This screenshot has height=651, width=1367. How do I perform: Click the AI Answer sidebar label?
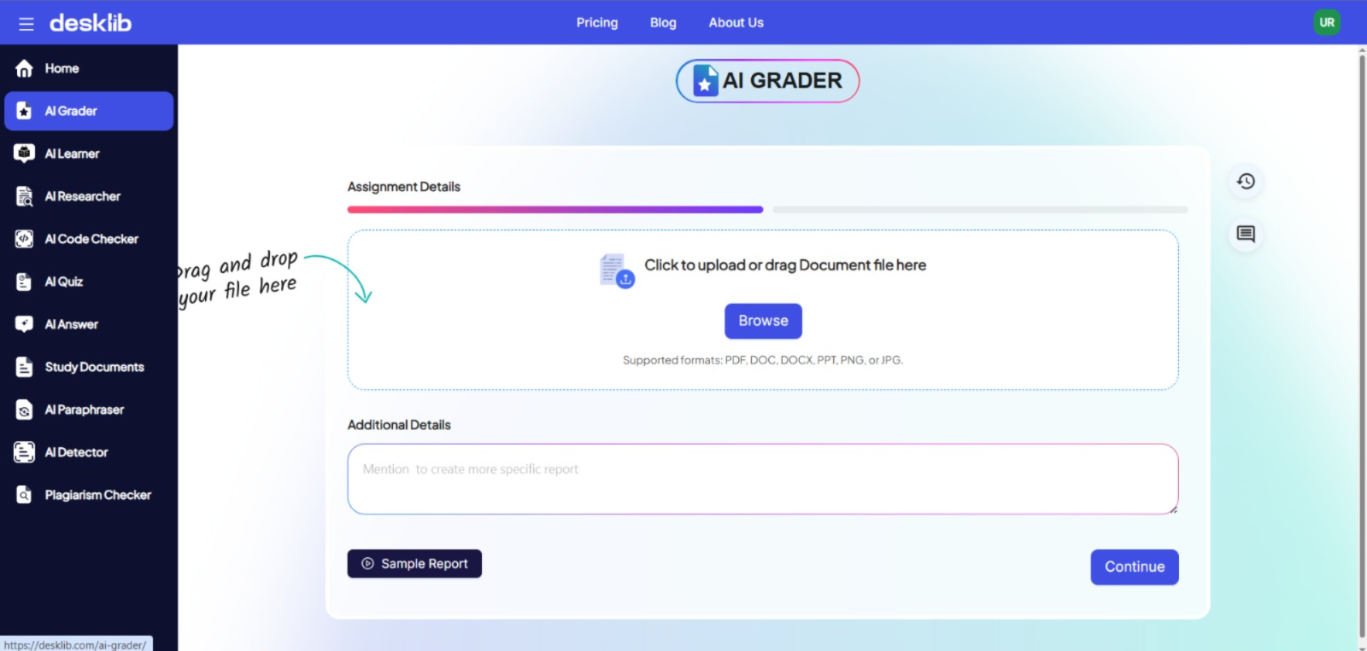tap(72, 324)
